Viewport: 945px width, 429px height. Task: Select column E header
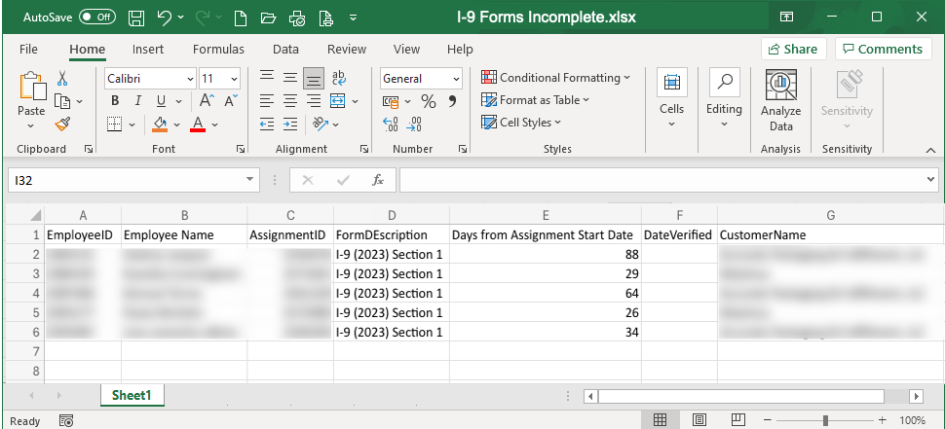(545, 215)
